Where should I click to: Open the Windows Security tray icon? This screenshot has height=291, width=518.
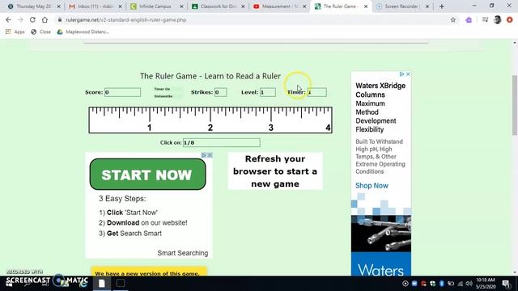click(432, 284)
